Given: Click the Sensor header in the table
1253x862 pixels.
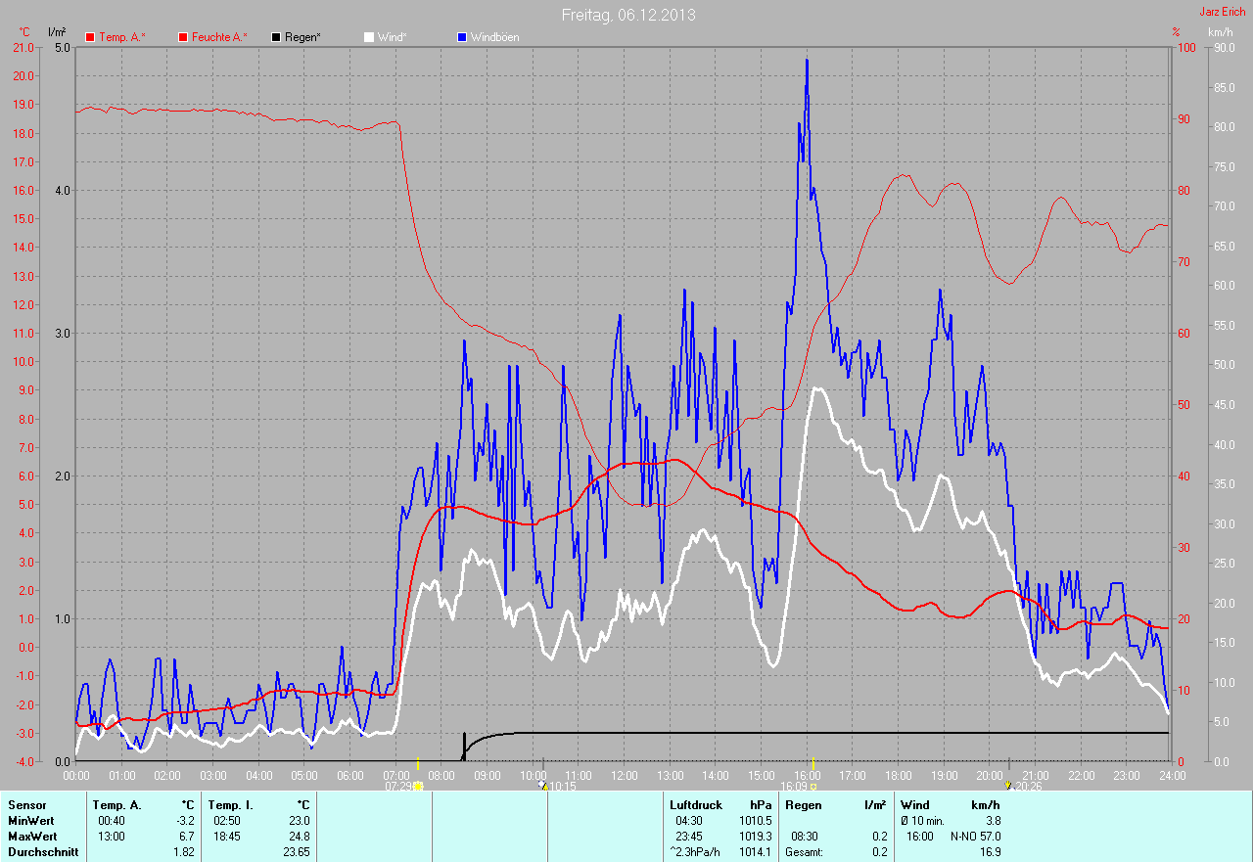Looking at the screenshot, I should (26, 805).
